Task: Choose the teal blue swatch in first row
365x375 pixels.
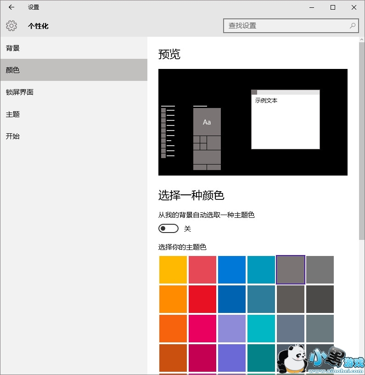Action: (x=261, y=269)
